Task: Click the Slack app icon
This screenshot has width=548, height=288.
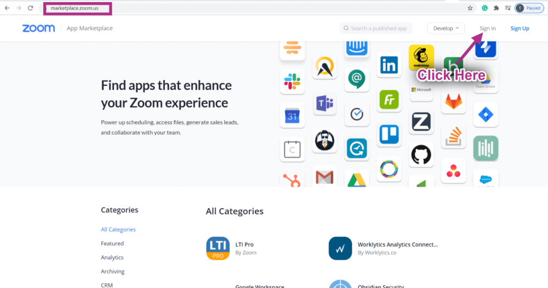Action: [x=292, y=81]
